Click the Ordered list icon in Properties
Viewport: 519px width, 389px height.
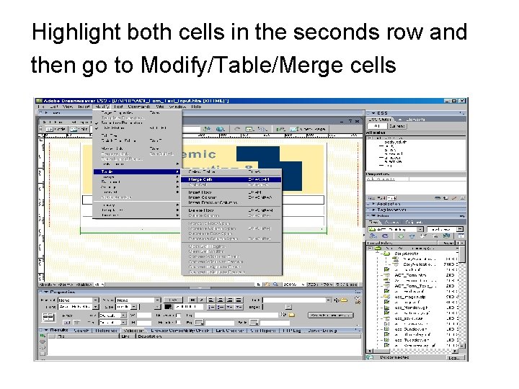220,307
